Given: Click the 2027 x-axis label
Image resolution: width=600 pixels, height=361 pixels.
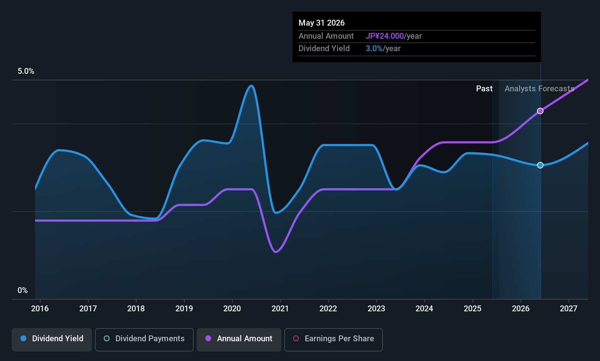Looking at the screenshot, I should (x=569, y=309).
